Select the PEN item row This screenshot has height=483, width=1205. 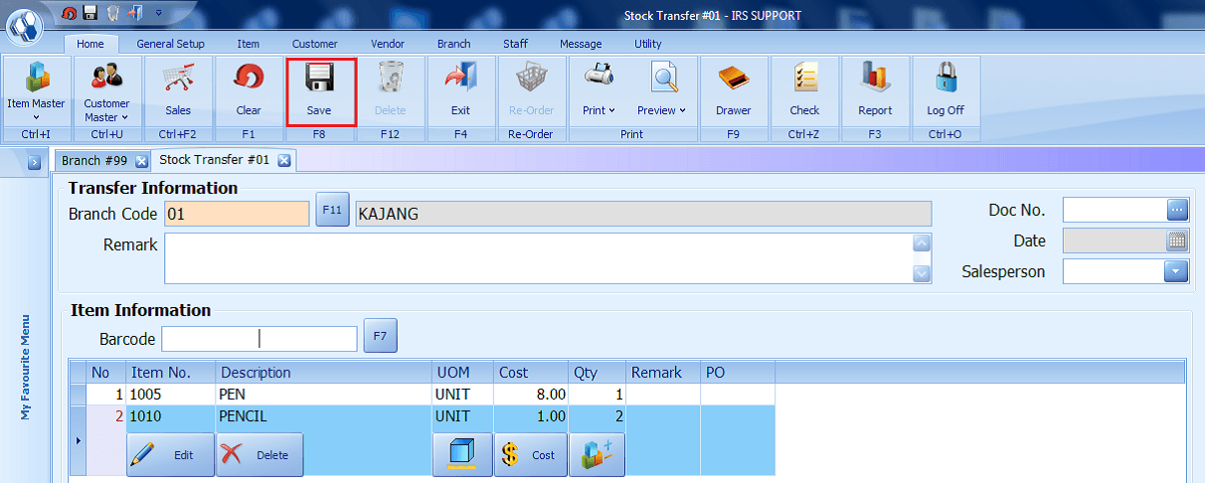(422, 395)
